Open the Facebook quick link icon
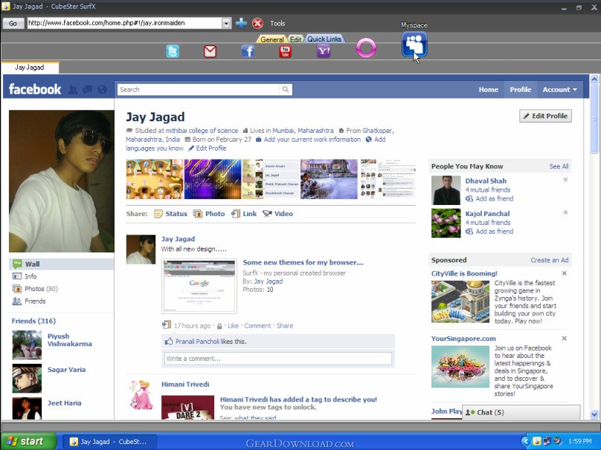601x450 pixels. (248, 51)
